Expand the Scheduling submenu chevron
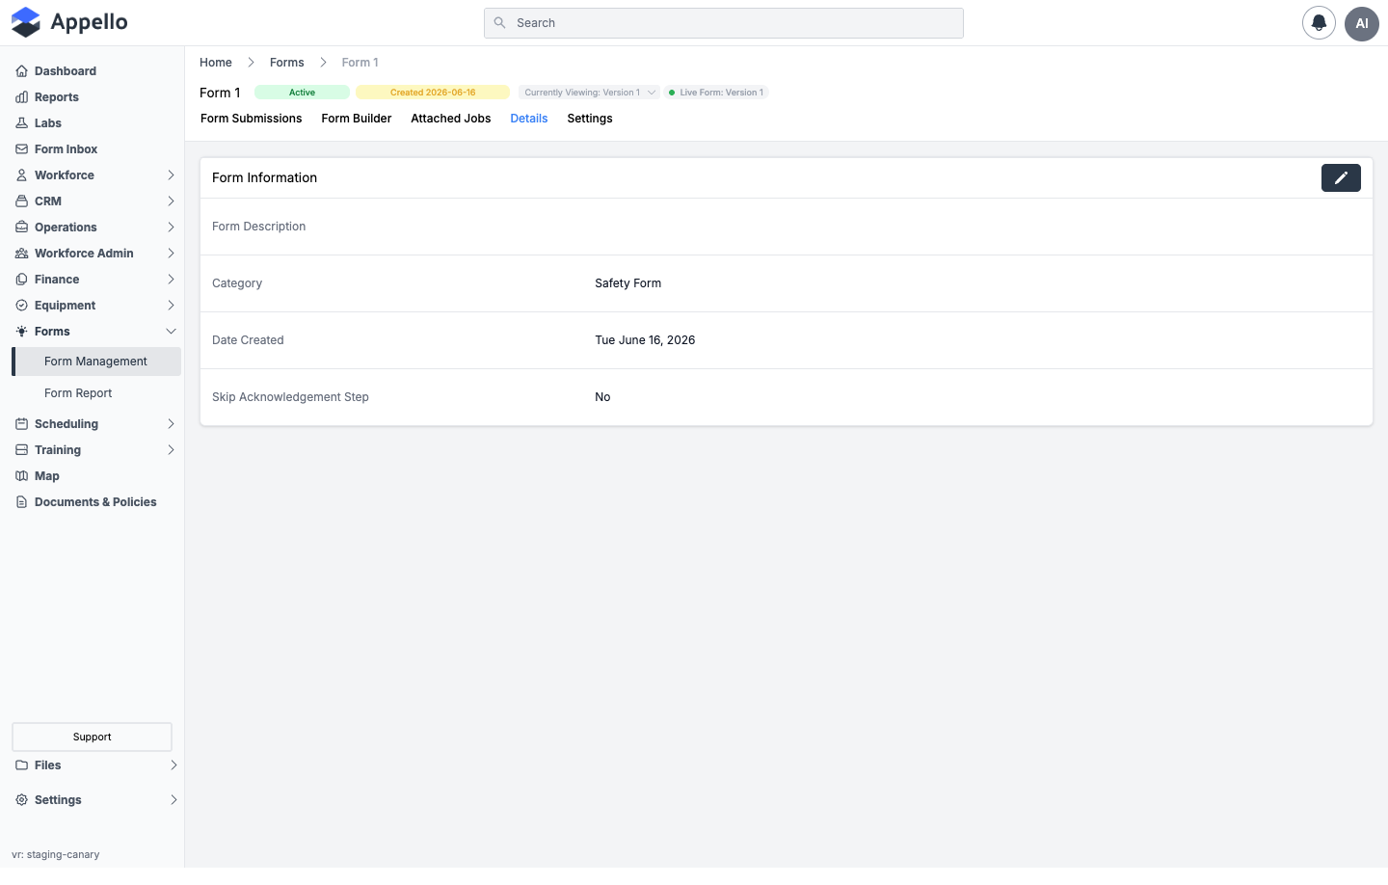This screenshot has height=885, width=1388. (171, 424)
